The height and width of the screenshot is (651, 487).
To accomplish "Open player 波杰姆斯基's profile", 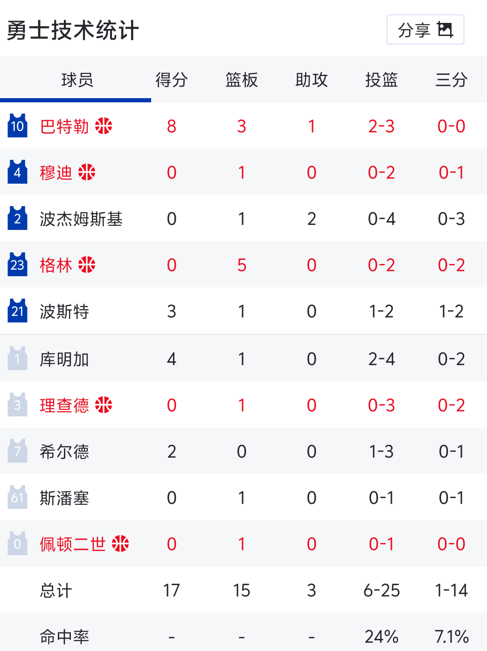I will (81, 219).
